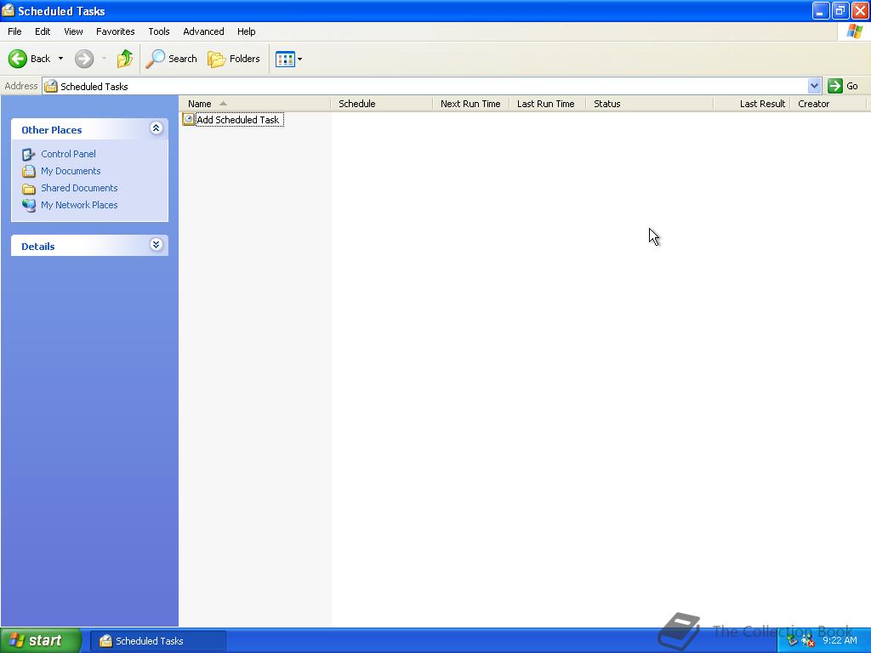
Task: Sort by Next Run Time column
Action: pos(470,104)
